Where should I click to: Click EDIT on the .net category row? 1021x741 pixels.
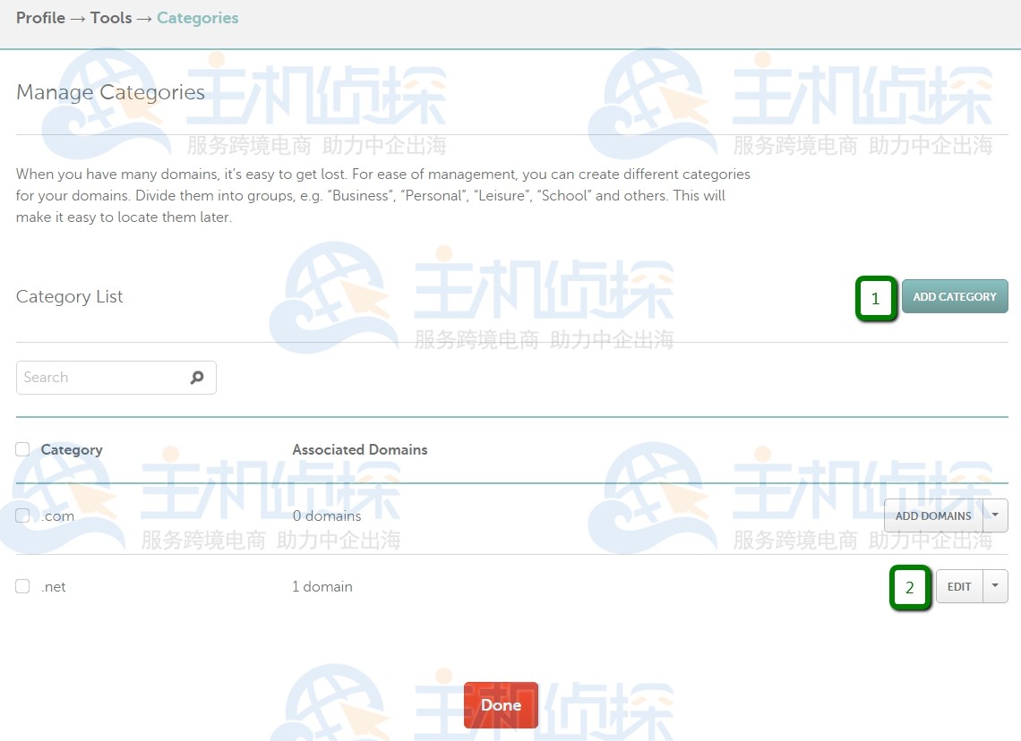958,586
